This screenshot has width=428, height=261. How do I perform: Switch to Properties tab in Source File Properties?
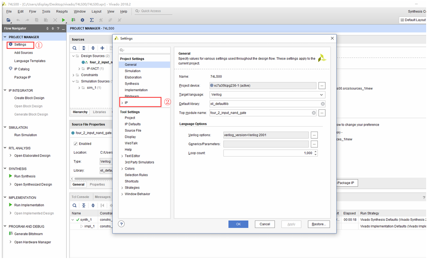click(97, 185)
